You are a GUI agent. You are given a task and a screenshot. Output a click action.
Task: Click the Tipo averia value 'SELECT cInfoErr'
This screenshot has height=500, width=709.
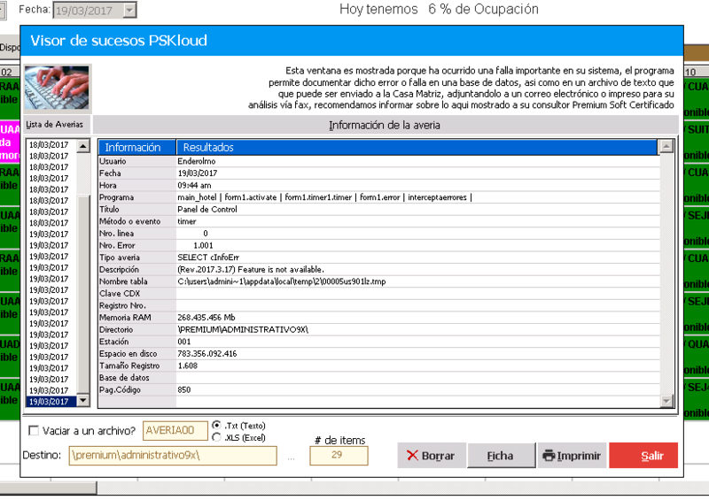click(x=208, y=258)
